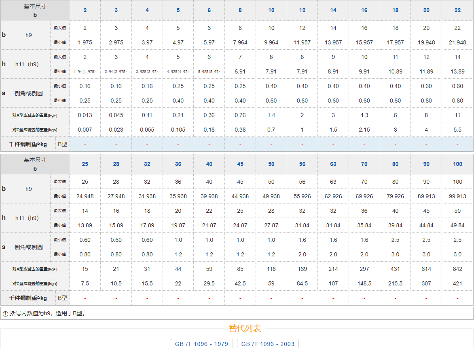Select the cell showing 215.5

[395, 283]
